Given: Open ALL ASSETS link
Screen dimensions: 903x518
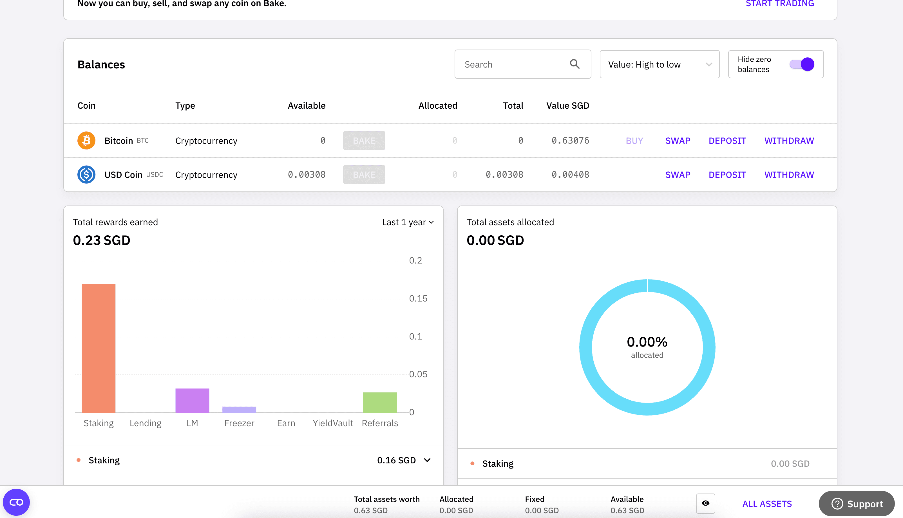Looking at the screenshot, I should pos(767,504).
